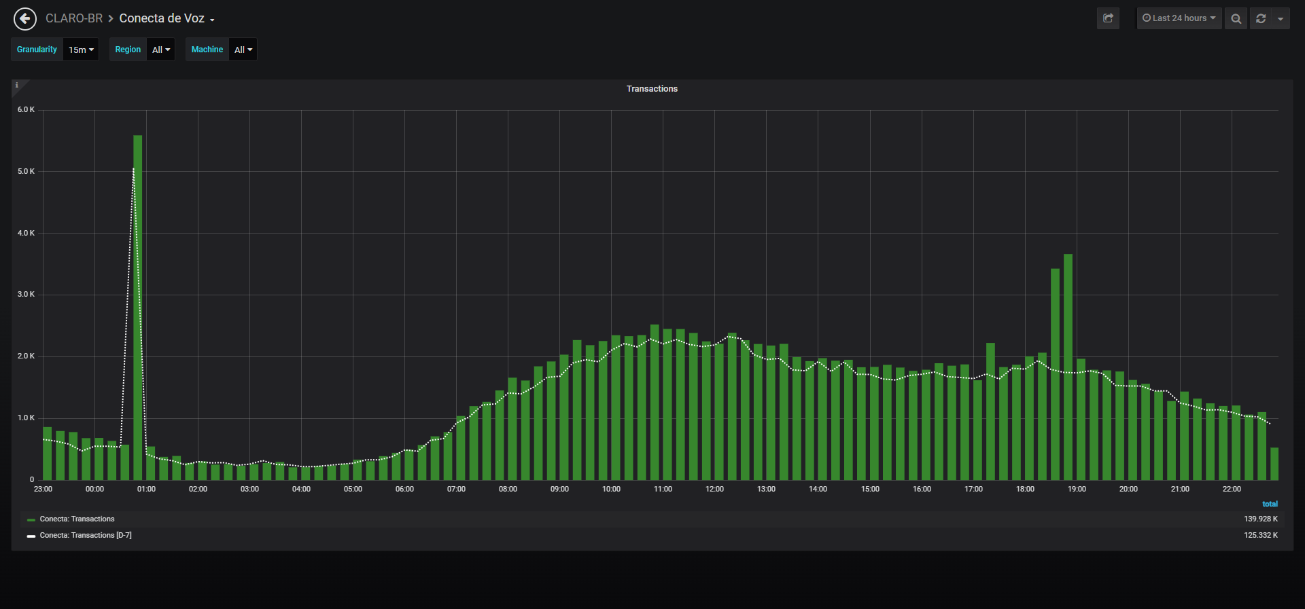Click the 6.0 K y-axis label
Screen dimensions: 1305x609
click(x=26, y=110)
